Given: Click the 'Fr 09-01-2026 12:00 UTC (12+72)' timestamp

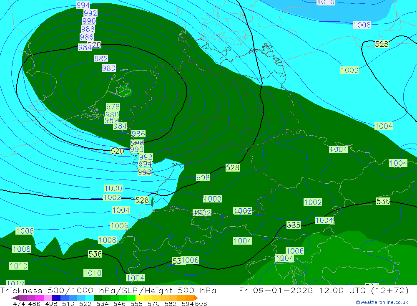Looking at the screenshot, I should point(324,290).
